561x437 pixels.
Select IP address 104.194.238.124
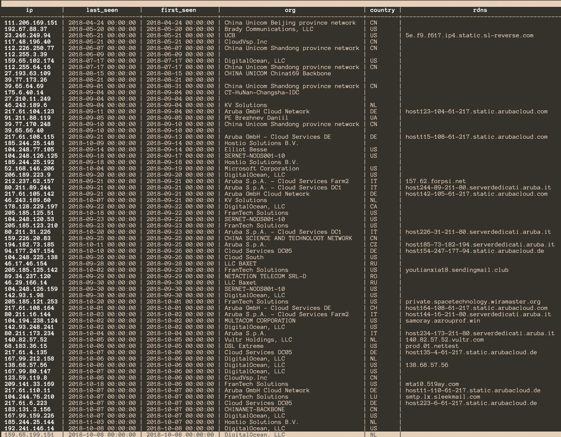[x=31, y=321]
